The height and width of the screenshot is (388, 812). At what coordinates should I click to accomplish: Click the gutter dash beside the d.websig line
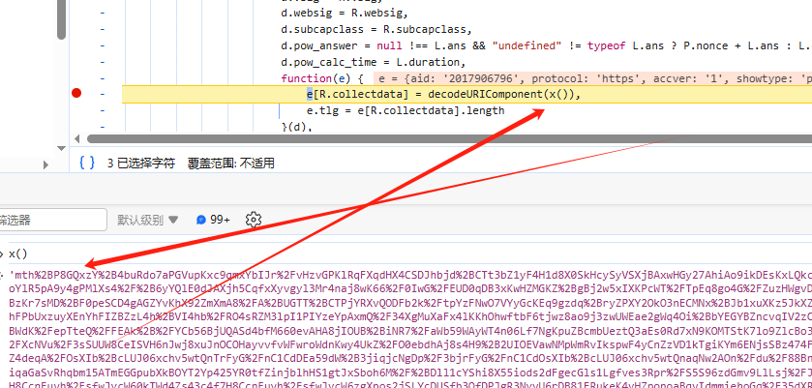[x=103, y=13]
